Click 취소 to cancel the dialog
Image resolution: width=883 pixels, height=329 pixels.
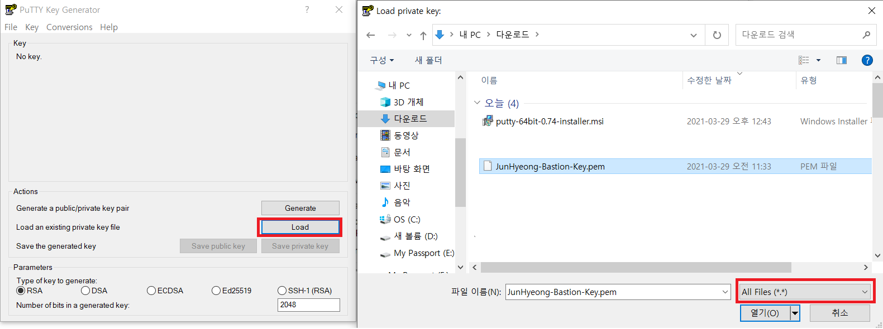coord(840,313)
